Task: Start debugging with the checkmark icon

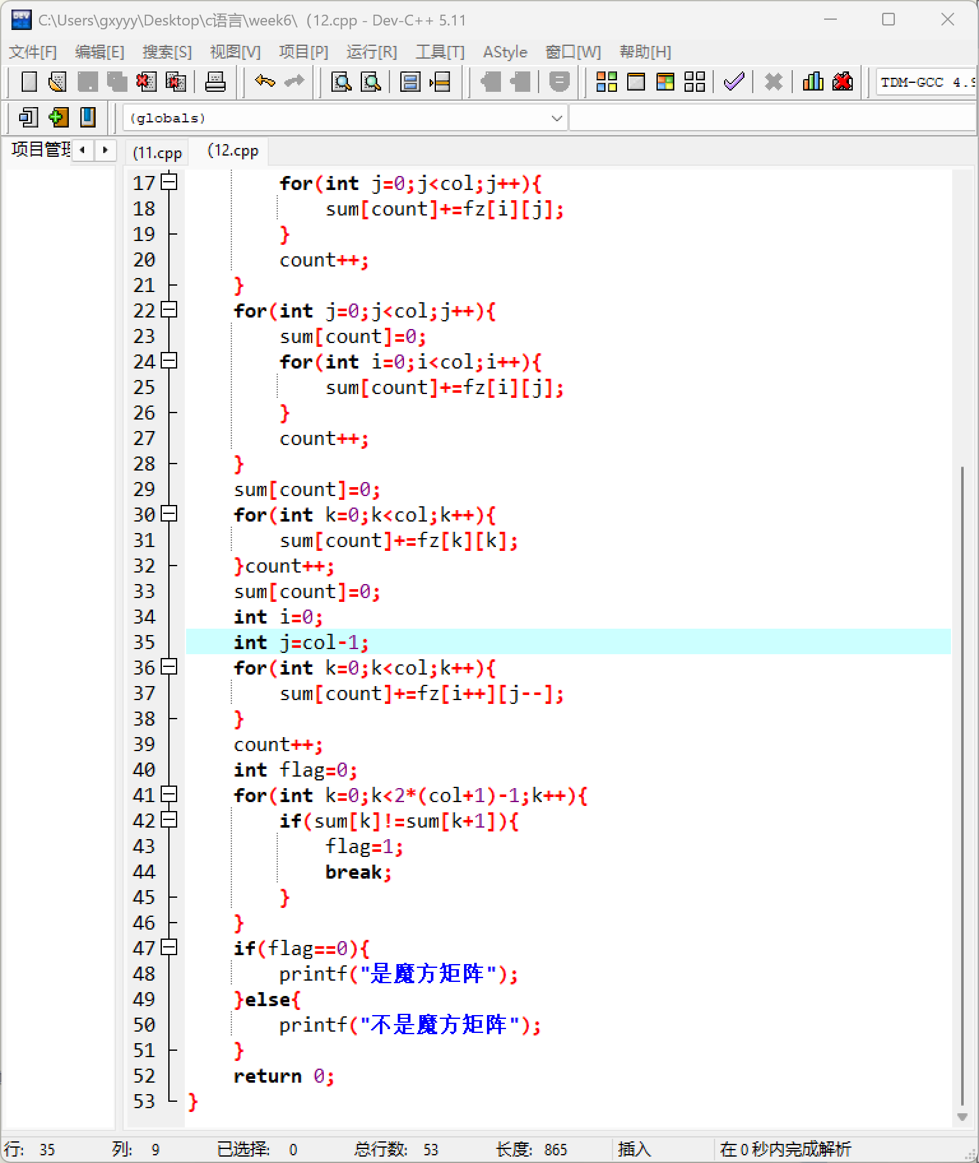Action: tap(734, 82)
